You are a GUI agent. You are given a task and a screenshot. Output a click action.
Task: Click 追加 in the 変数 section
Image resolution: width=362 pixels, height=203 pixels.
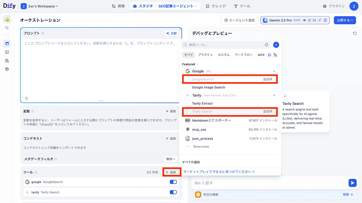click(171, 111)
